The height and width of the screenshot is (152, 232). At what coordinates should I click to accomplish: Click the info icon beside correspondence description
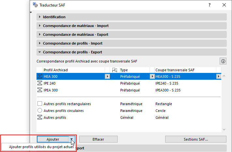point(223,61)
